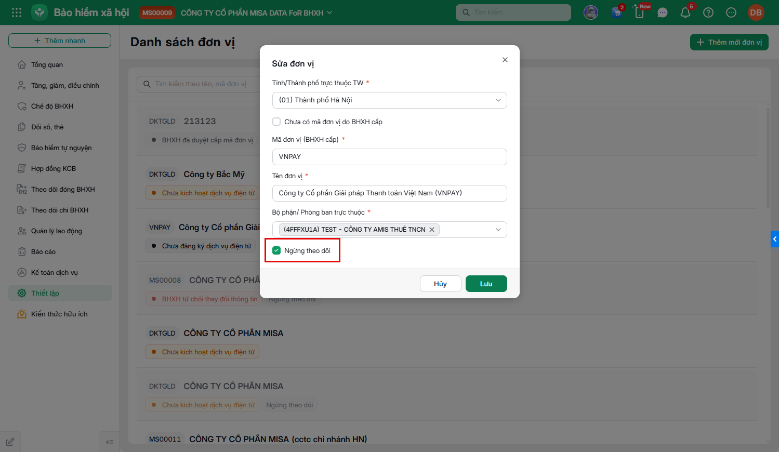Expand the blue right-edge panel arrow

pyautogui.click(x=775, y=239)
